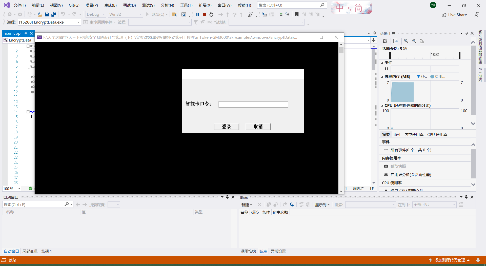Click 添加到源代码管理 in status bar
The width and height of the screenshot is (486, 266).
[449, 260]
